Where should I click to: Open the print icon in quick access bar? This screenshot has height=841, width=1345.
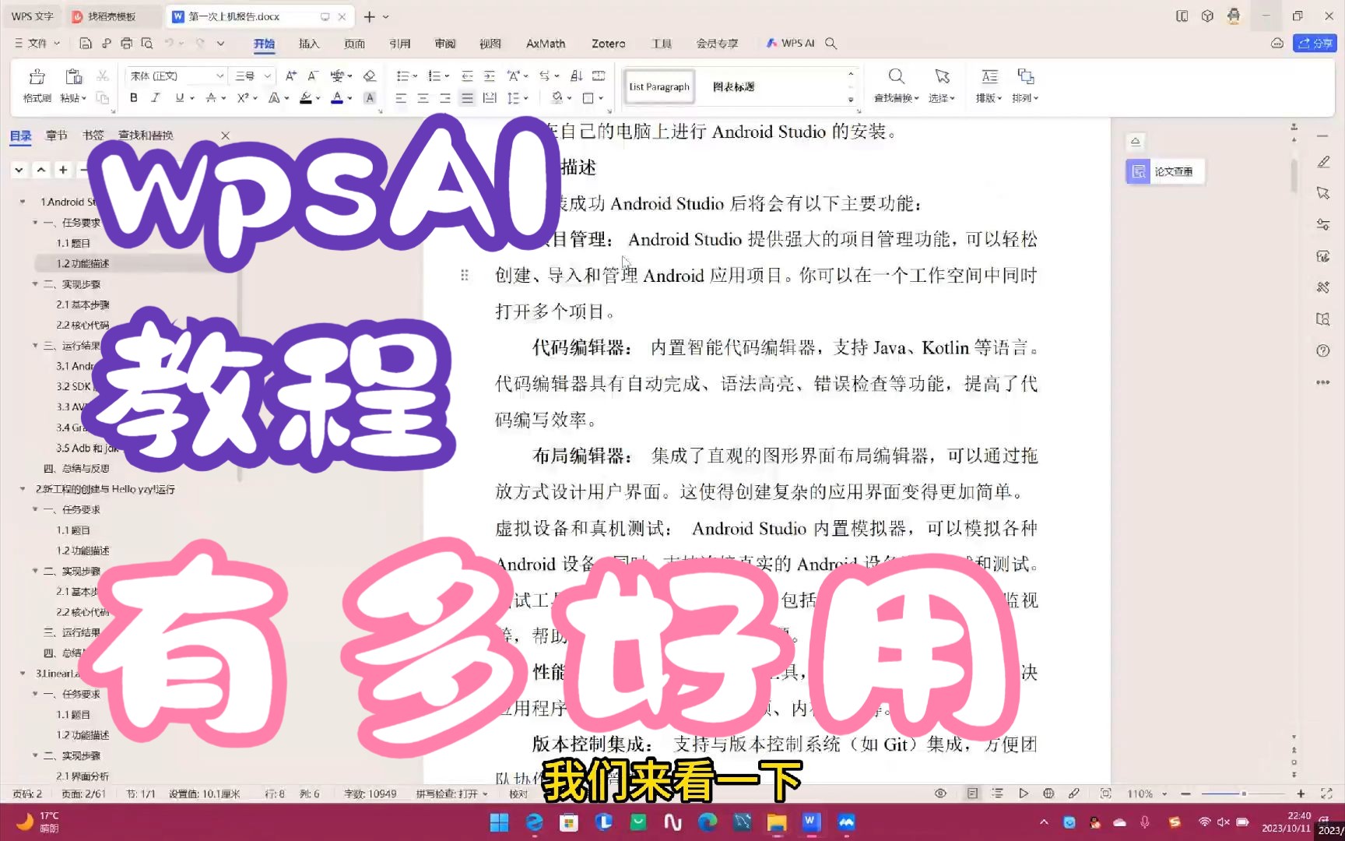(x=126, y=44)
